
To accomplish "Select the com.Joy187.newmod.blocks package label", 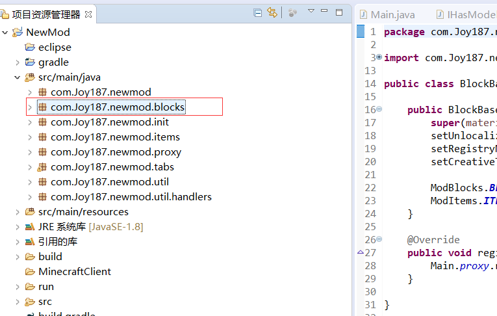I will pyautogui.click(x=118, y=107).
